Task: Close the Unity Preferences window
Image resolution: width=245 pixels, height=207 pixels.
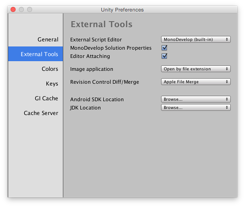Action: tap(13, 10)
